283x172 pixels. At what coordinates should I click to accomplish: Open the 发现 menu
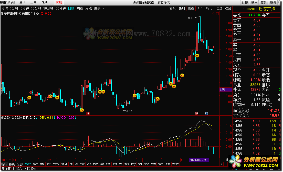(59, 2)
